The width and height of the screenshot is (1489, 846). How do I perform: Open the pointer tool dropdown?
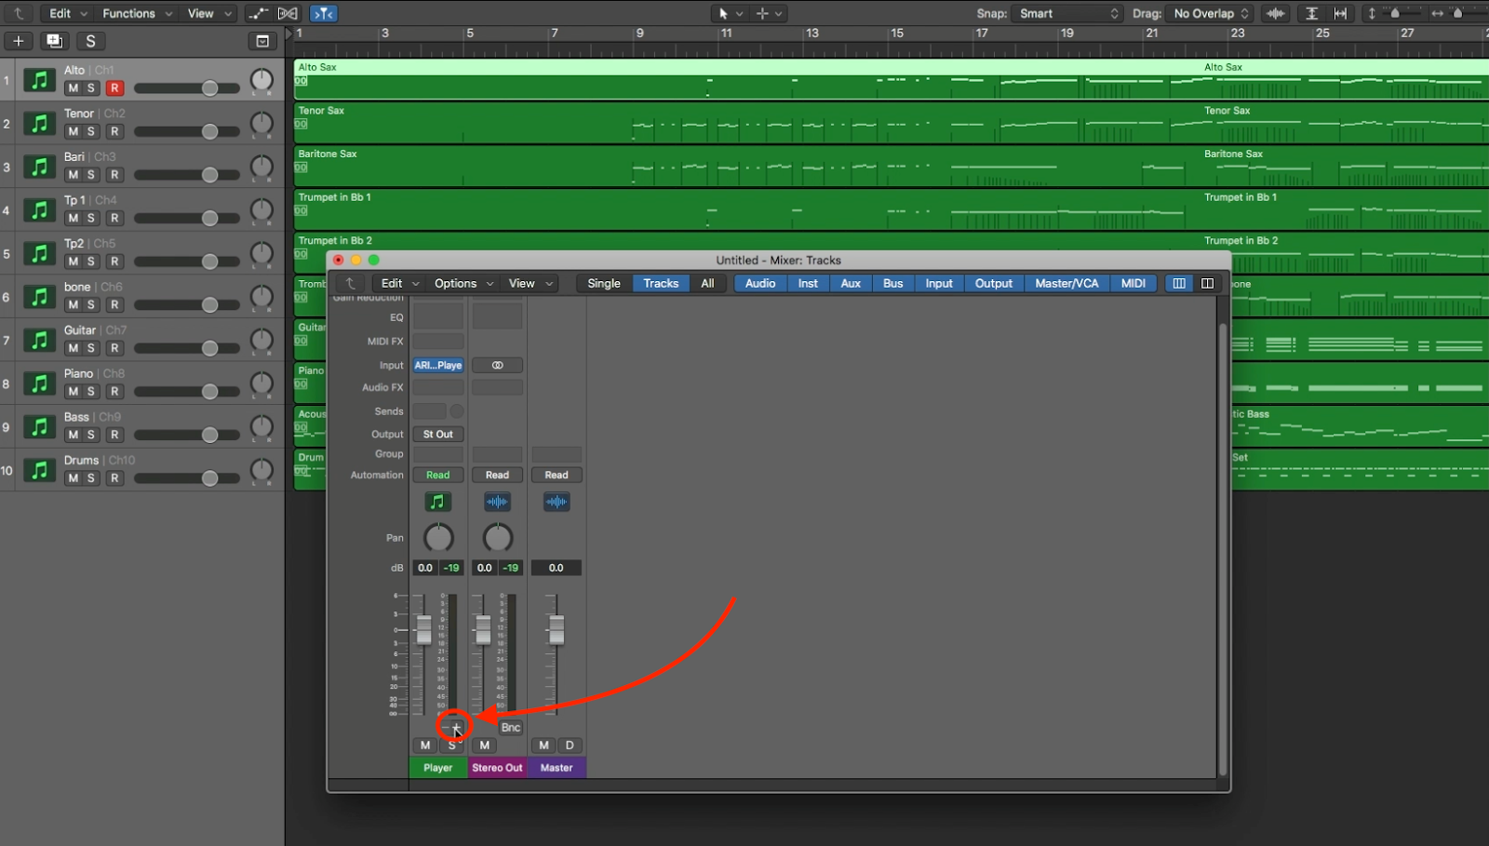pyautogui.click(x=731, y=13)
